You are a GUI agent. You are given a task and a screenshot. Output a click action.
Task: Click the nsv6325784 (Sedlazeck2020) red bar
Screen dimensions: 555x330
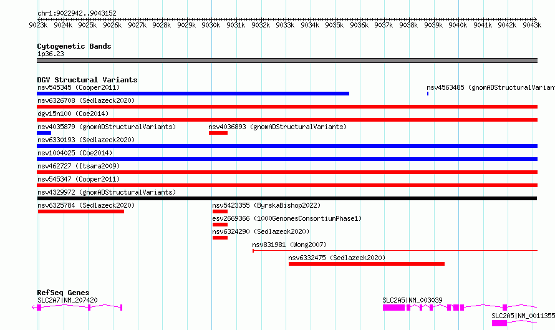pos(81,211)
